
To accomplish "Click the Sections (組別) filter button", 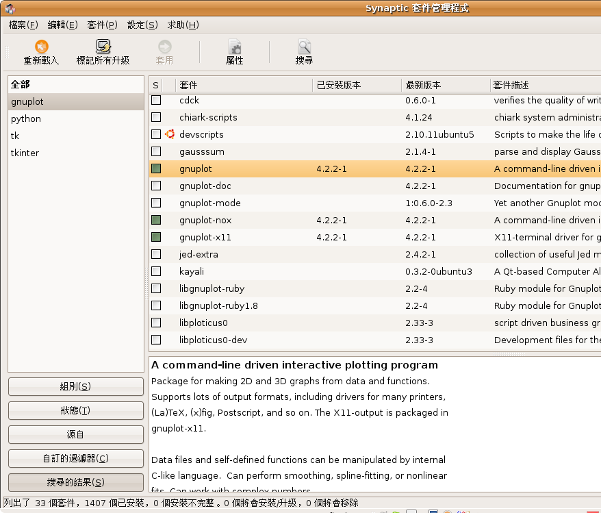I will (76, 386).
